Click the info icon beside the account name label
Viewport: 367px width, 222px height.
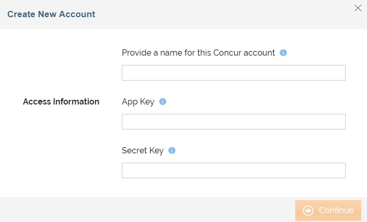click(284, 53)
